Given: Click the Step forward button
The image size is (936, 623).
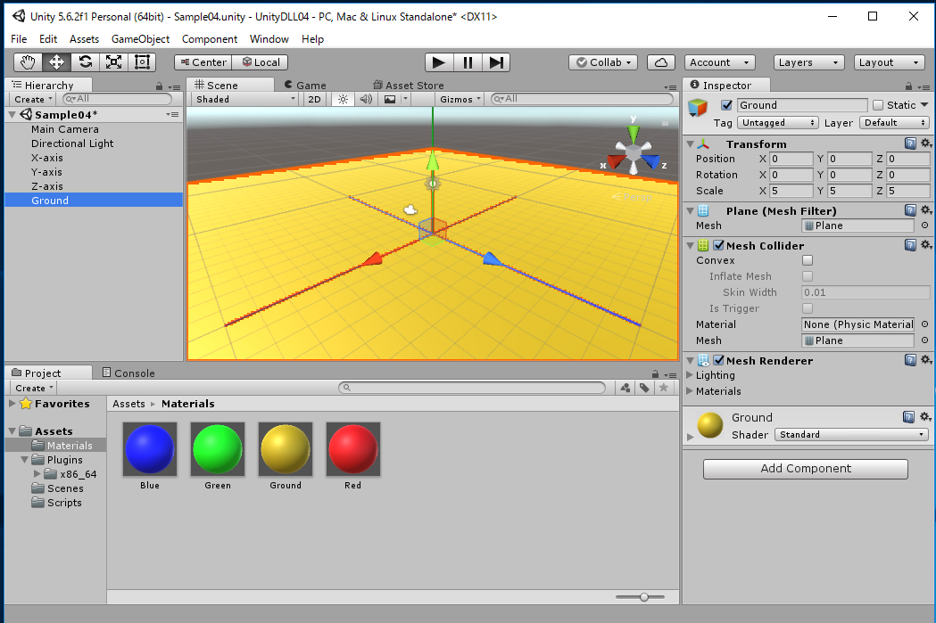Looking at the screenshot, I should click(x=497, y=62).
